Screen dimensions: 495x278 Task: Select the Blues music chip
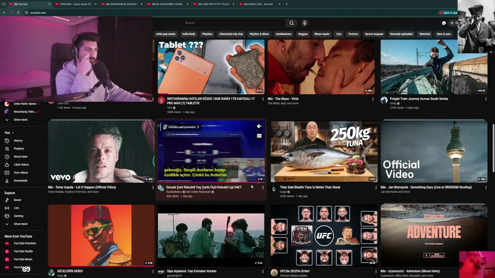click(322, 34)
